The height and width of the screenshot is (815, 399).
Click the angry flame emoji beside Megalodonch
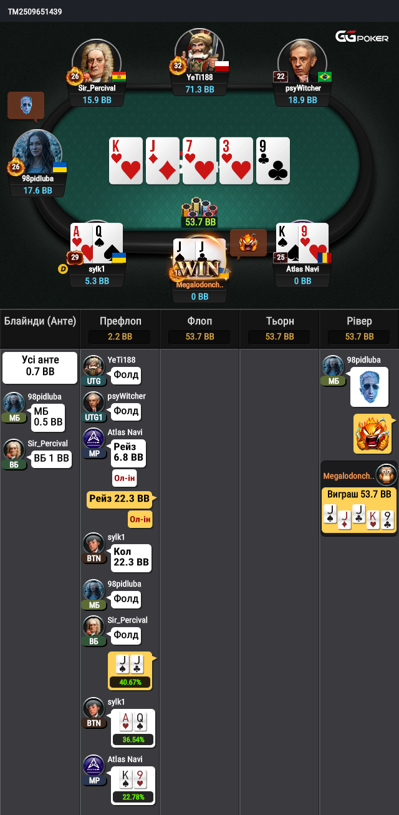[x=248, y=242]
